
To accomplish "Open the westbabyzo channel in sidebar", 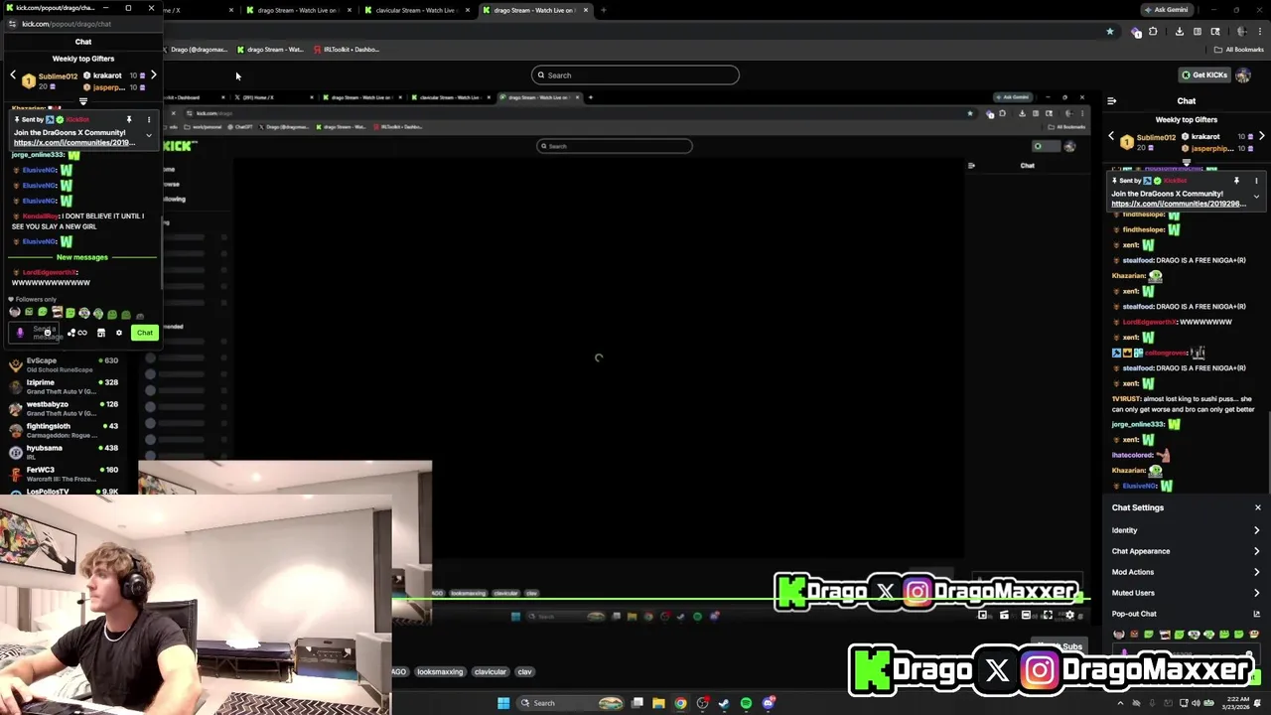I will point(63,408).
